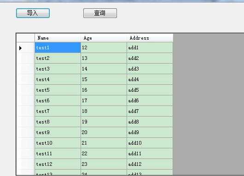Click the row header of the test8 row

25,122
